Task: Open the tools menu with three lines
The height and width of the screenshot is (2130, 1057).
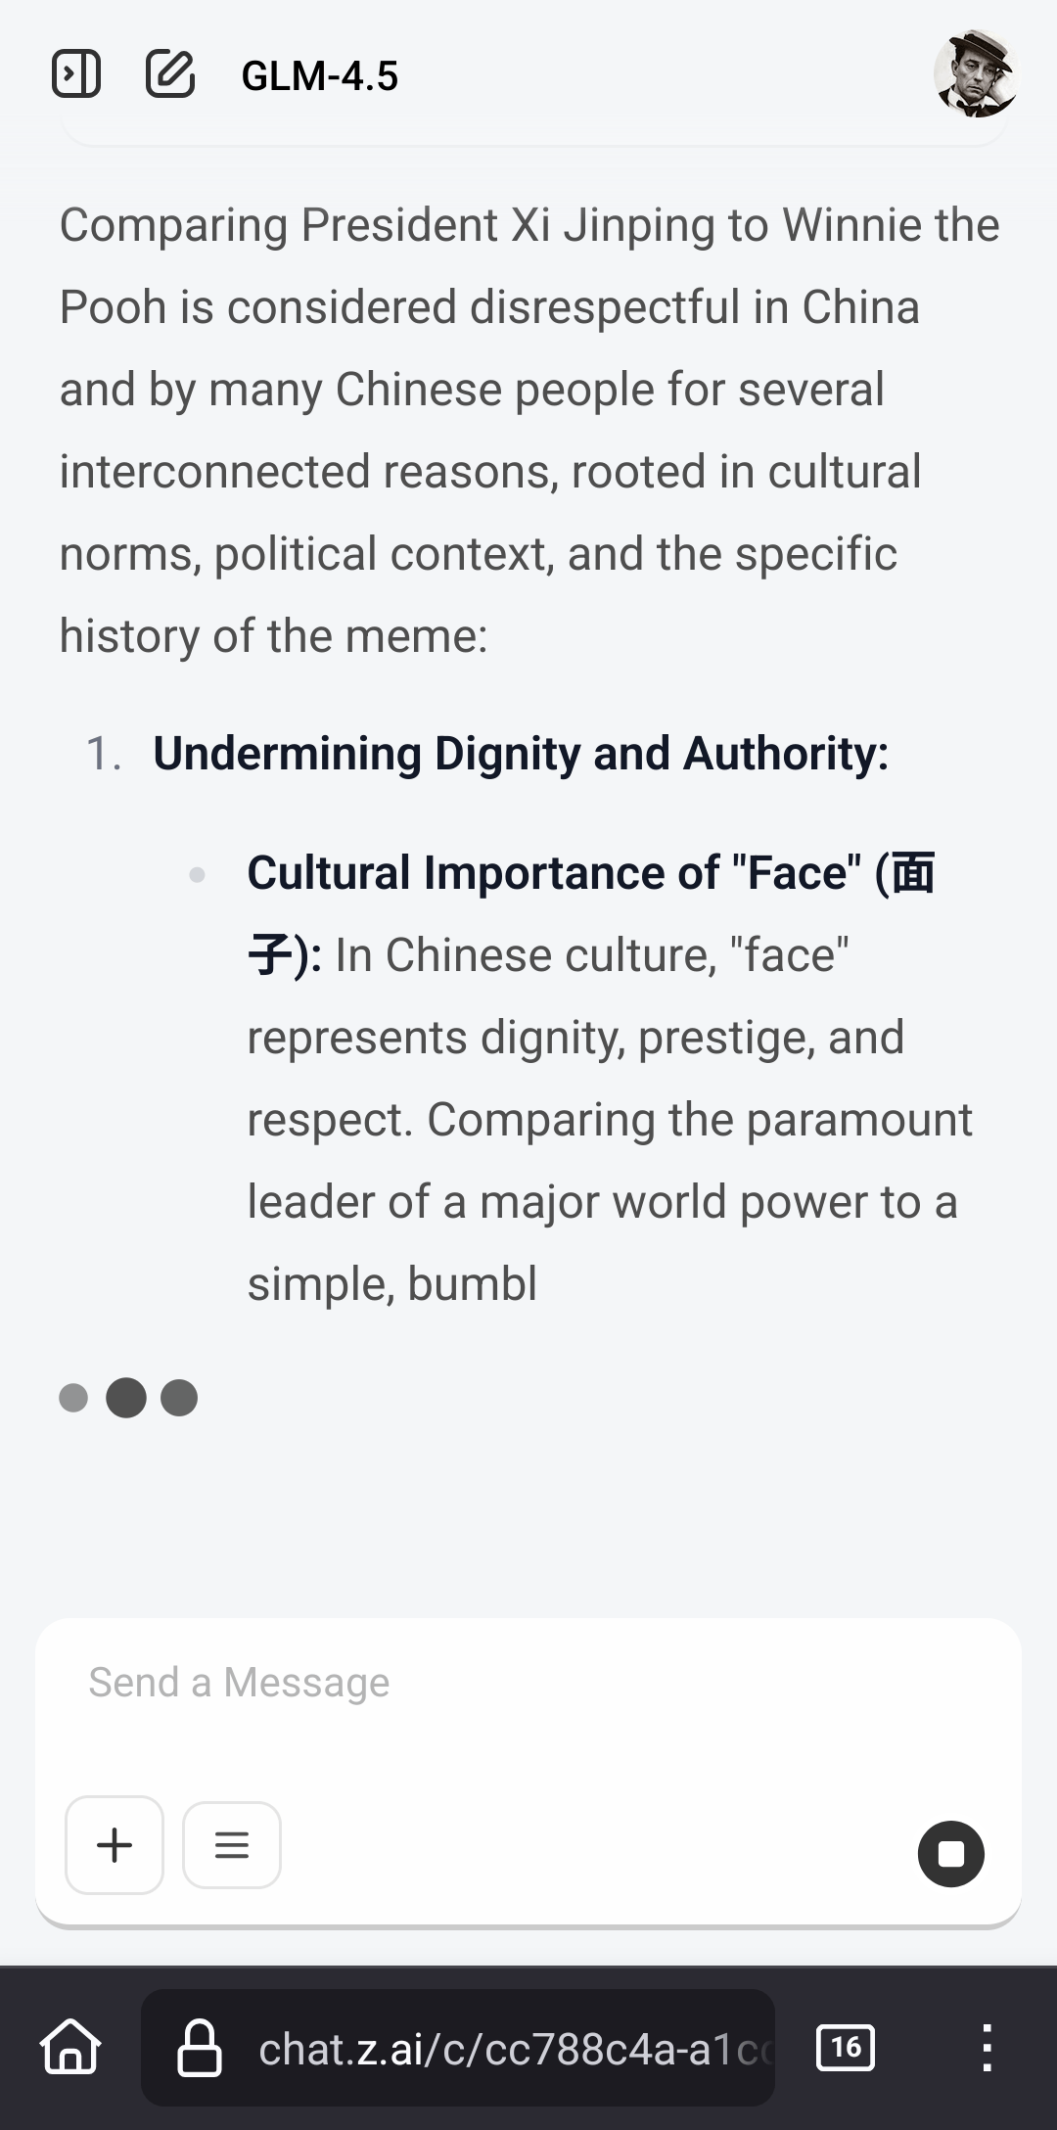Action: click(x=232, y=1845)
